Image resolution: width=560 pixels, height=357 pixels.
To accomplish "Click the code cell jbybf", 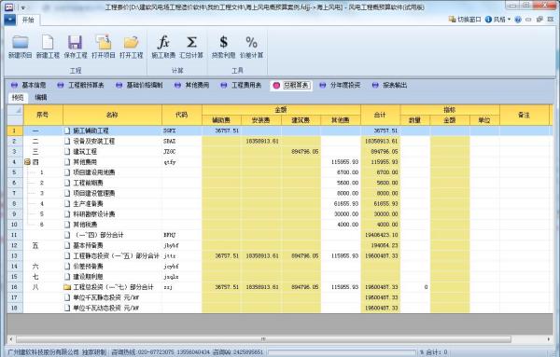I will point(182,245).
